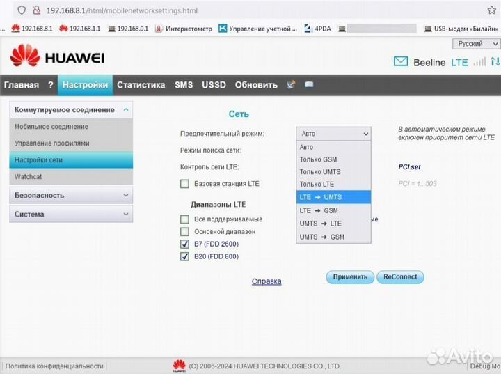The image size is (501, 374).
Task: Switch to the Статистика tab
Action: (141, 85)
